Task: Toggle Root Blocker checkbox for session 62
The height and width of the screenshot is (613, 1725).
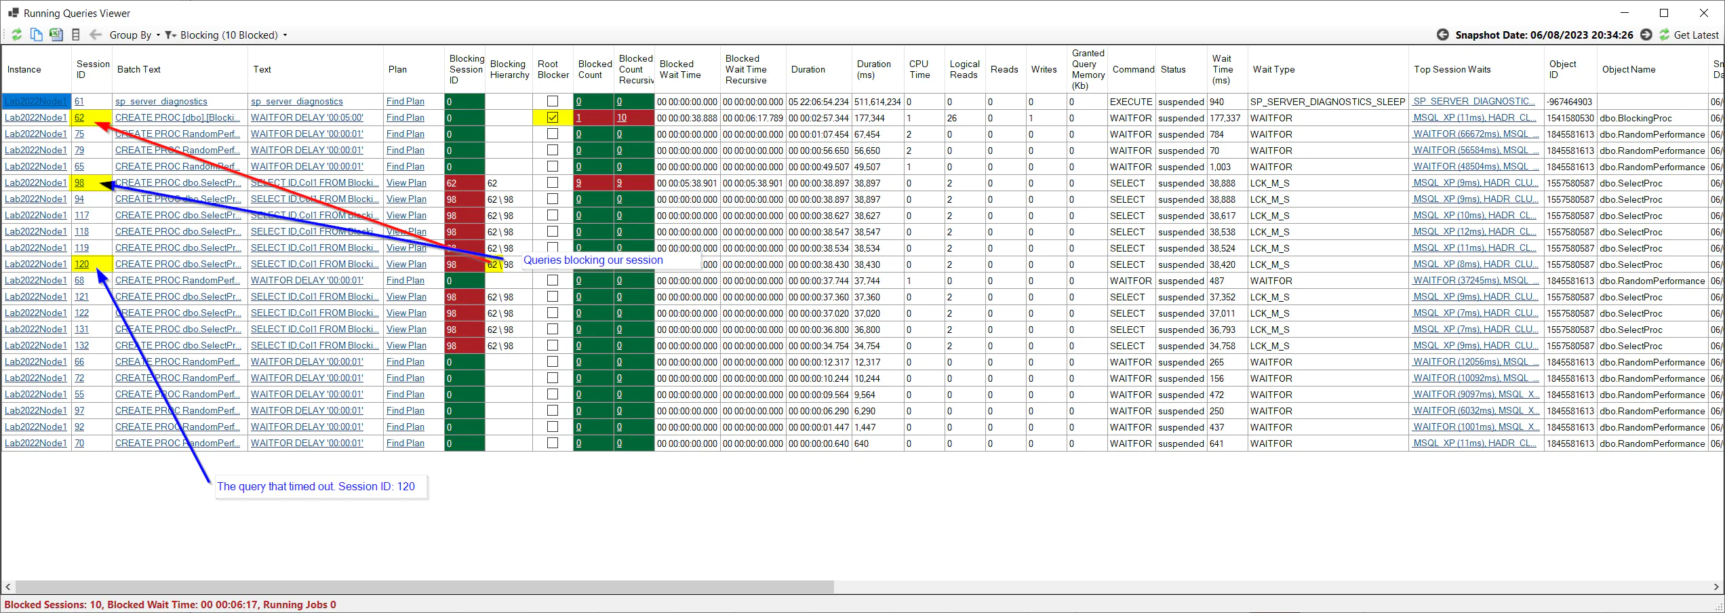Action: tap(553, 117)
